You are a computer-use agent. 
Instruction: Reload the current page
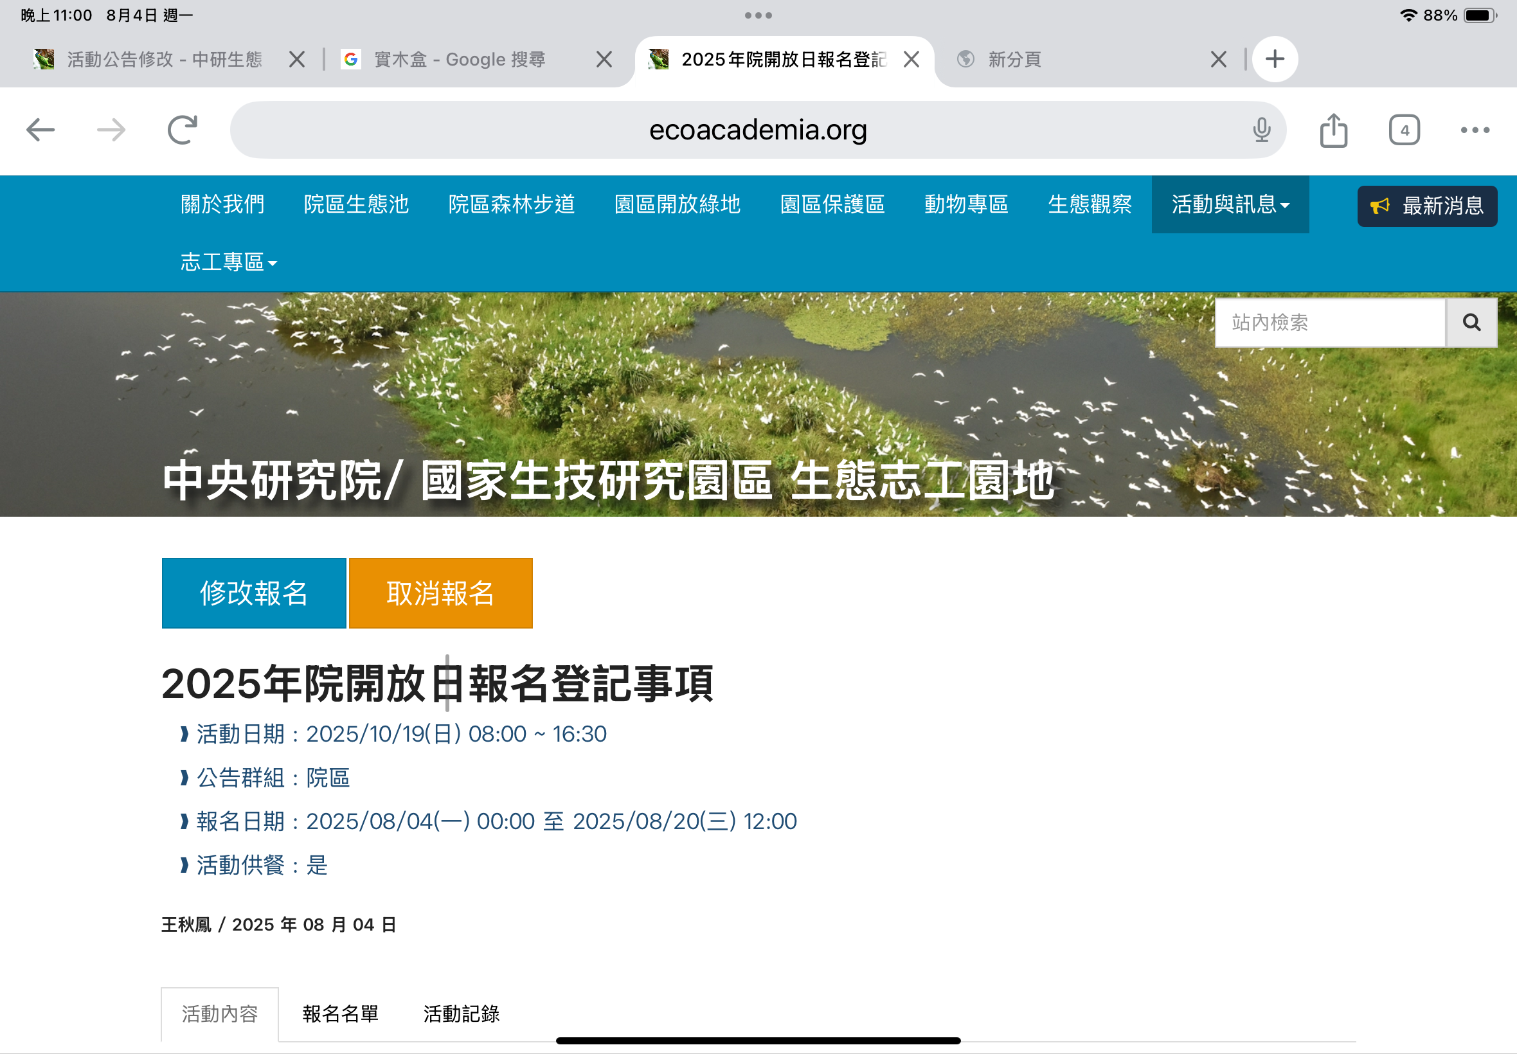point(183,130)
